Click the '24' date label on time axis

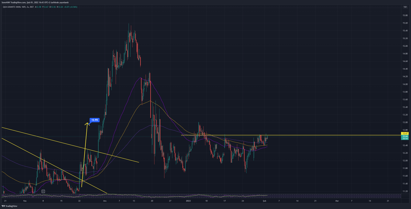click(x=242, y=201)
